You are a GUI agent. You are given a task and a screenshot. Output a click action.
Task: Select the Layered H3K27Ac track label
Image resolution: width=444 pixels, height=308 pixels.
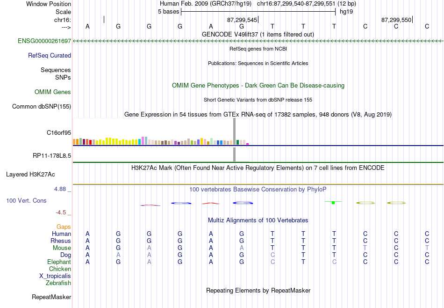coord(30,175)
